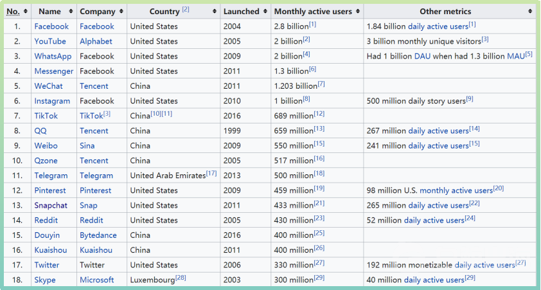
Task: Open the Snapchat name link
Action: [52, 205]
